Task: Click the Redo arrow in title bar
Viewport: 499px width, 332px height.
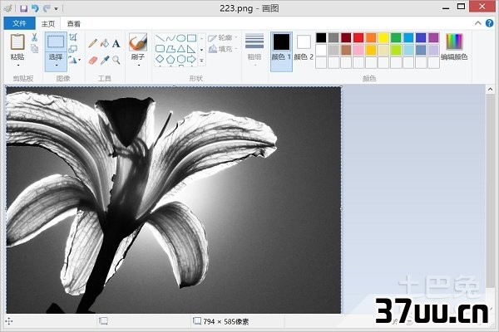Action: click(47, 8)
